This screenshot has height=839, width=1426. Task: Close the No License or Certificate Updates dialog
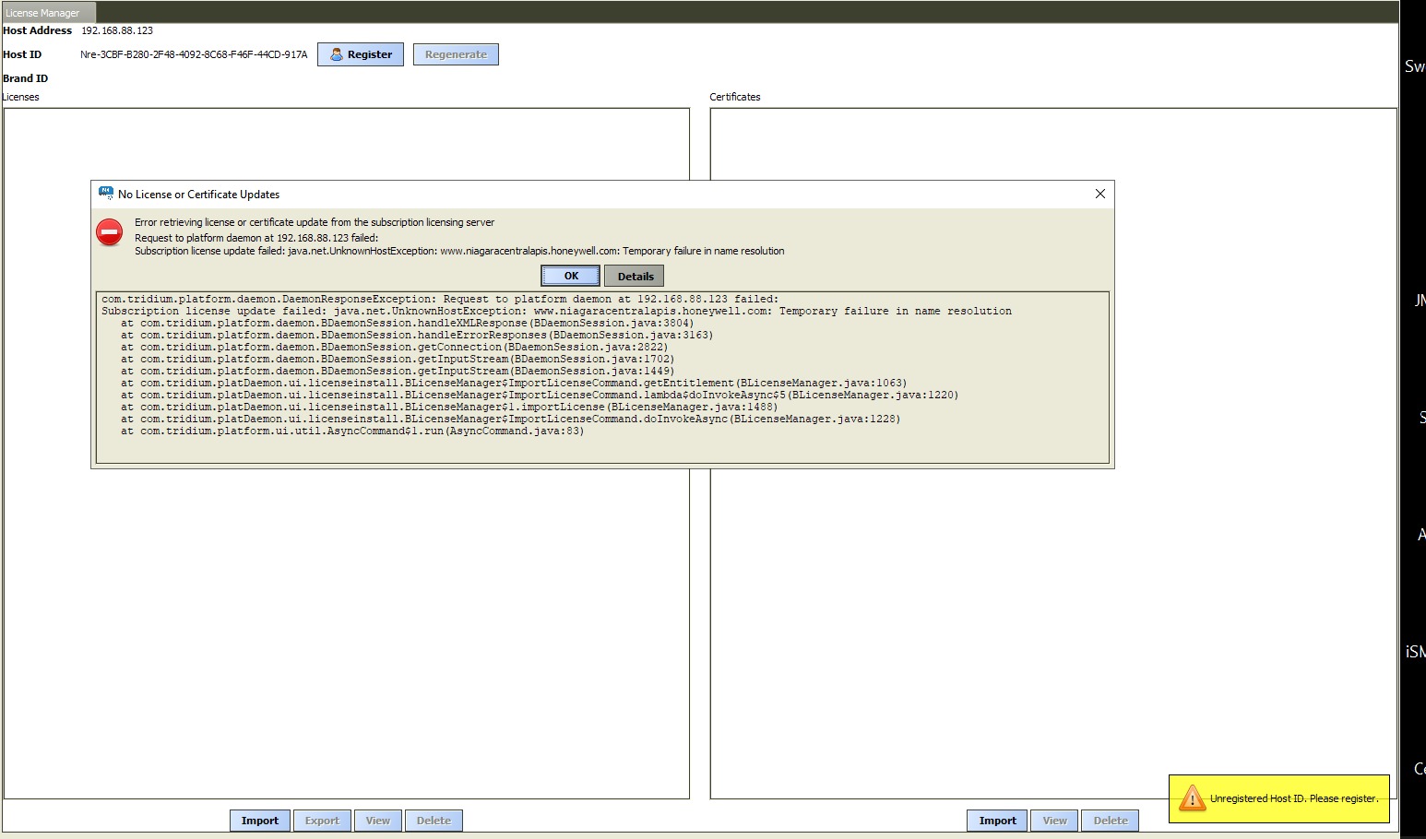[1099, 194]
